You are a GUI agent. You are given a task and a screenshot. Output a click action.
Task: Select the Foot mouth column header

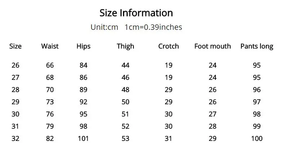[212, 46]
